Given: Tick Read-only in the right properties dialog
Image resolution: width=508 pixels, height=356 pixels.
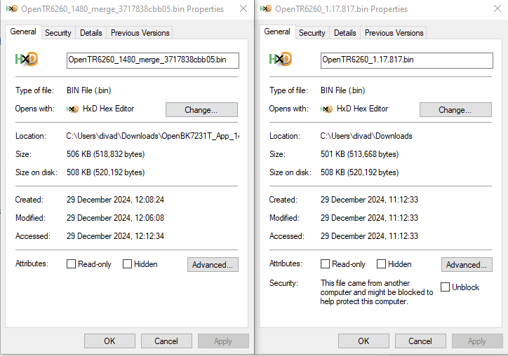Looking at the screenshot, I should point(325,264).
